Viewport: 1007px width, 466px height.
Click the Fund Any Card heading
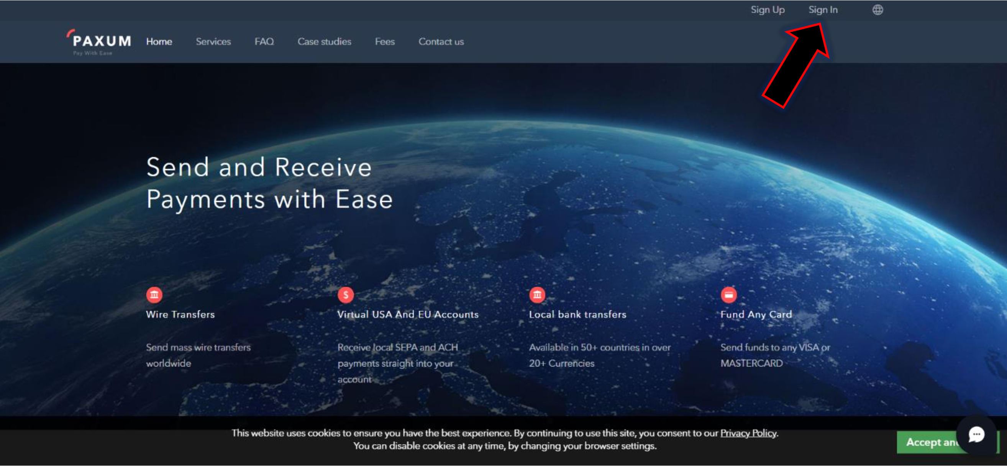(x=756, y=314)
